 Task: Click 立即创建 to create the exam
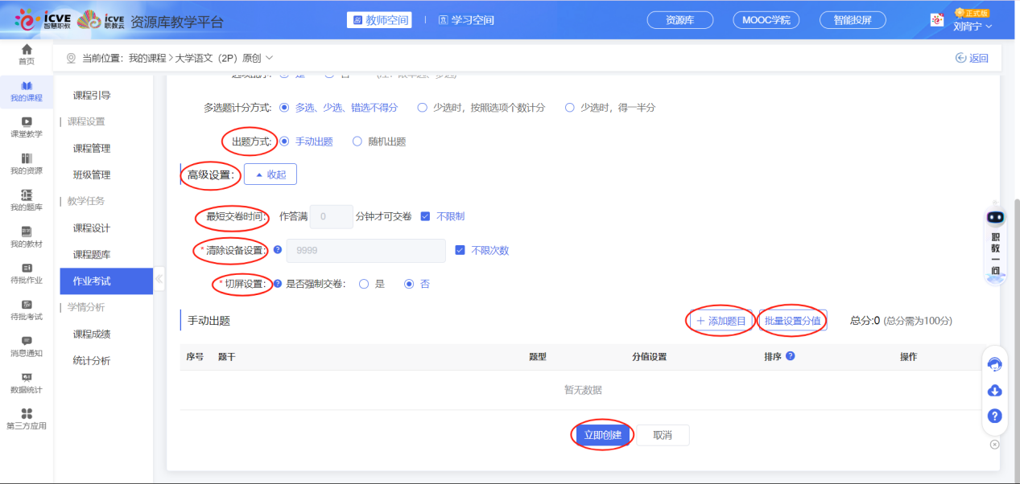click(x=602, y=435)
